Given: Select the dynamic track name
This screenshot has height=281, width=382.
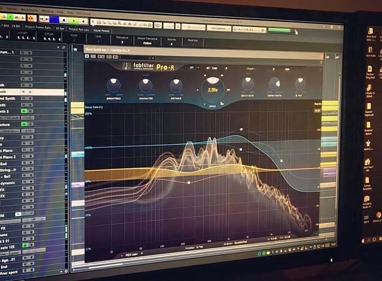Looking at the screenshot, I should point(7,183).
